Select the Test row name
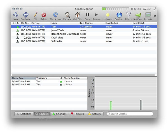This screenshot has height=133, width=168. tap(54, 27)
